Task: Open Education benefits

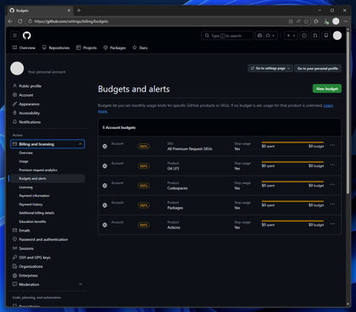Action: (32, 221)
